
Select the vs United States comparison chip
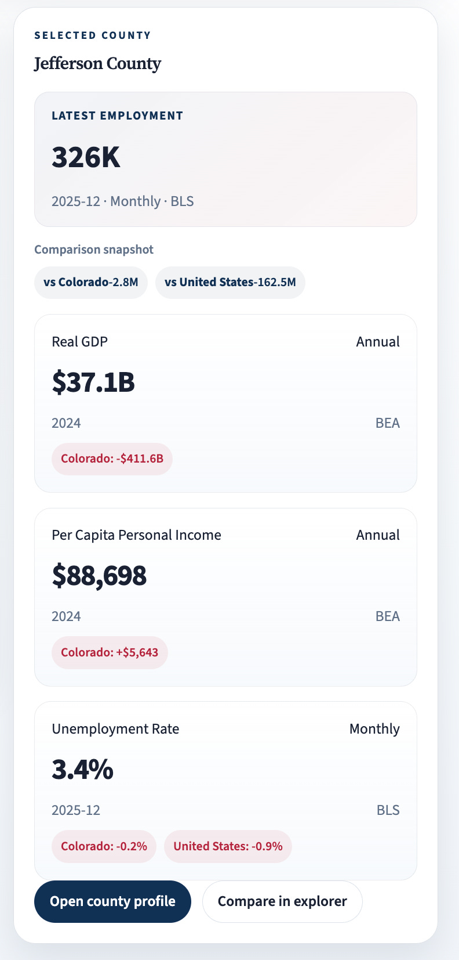(230, 283)
